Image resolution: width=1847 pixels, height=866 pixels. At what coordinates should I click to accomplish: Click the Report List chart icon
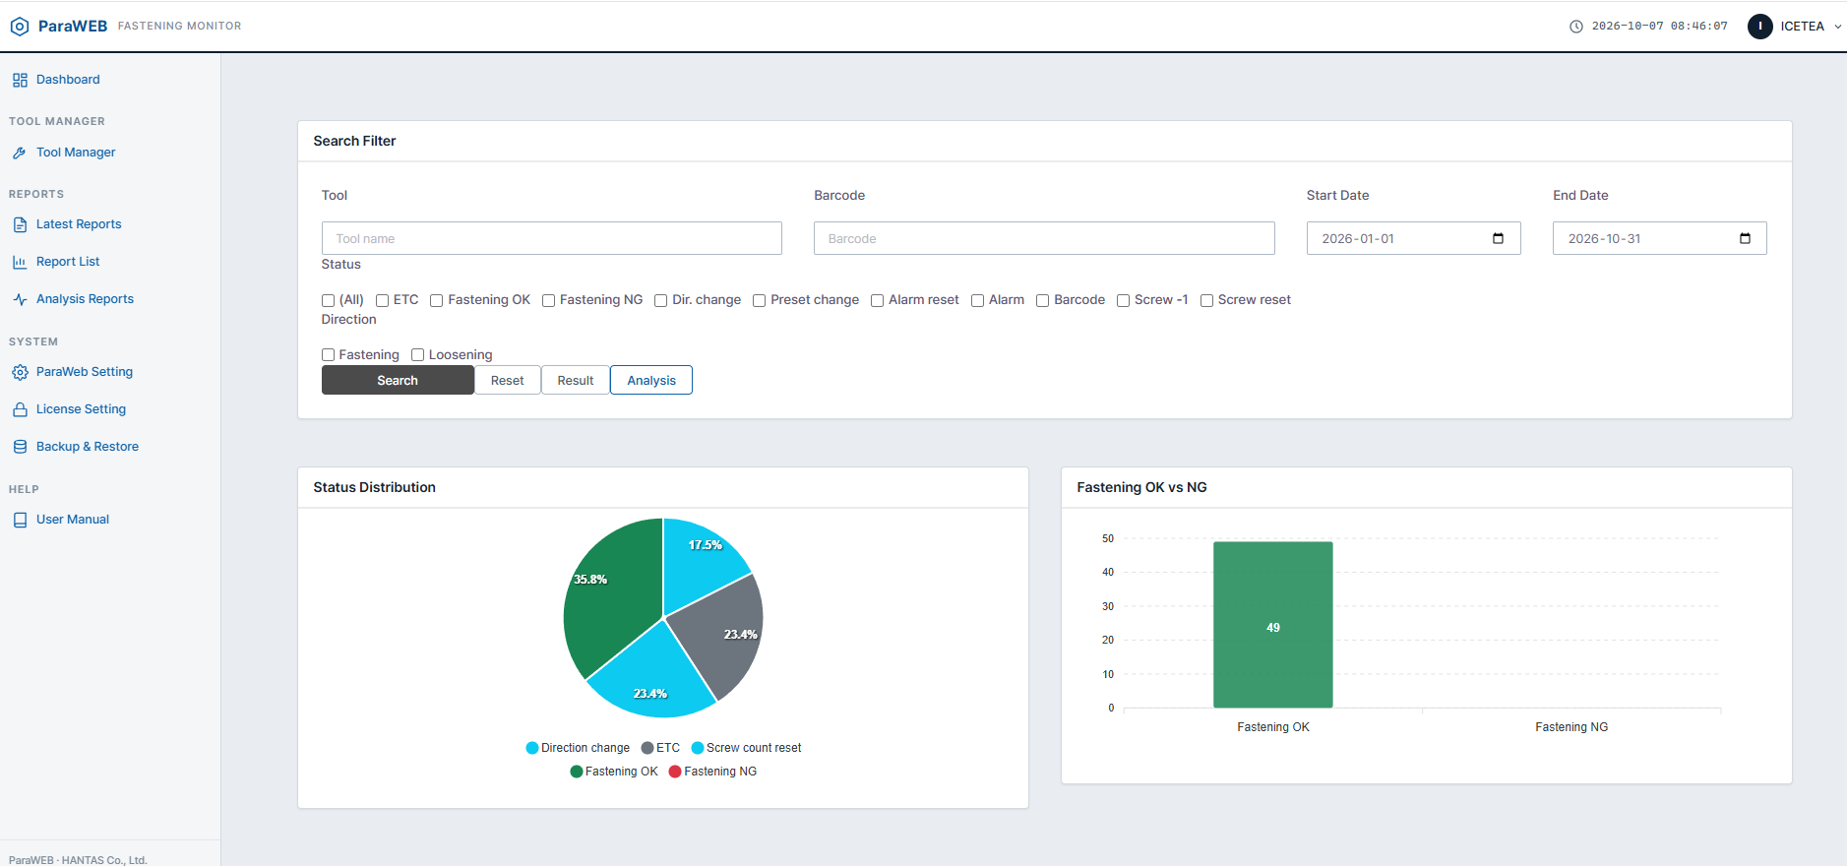tap(20, 262)
